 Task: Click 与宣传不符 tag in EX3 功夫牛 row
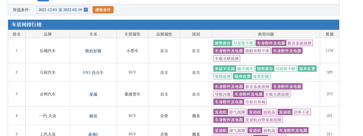[x=285, y=69]
